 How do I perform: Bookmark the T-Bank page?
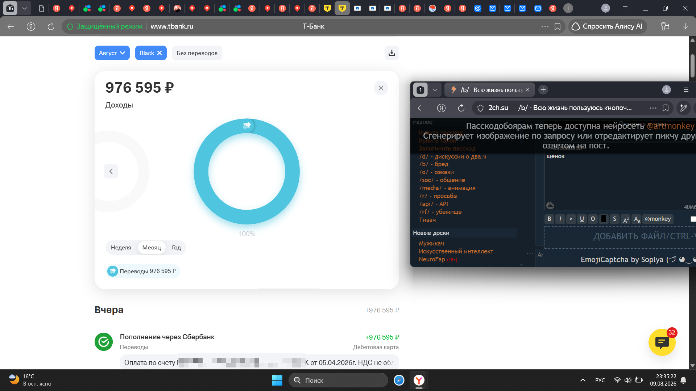(558, 26)
